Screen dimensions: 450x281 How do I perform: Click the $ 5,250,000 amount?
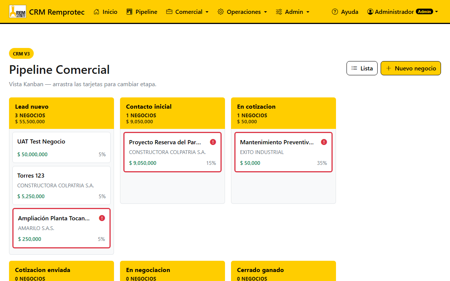click(x=31, y=196)
